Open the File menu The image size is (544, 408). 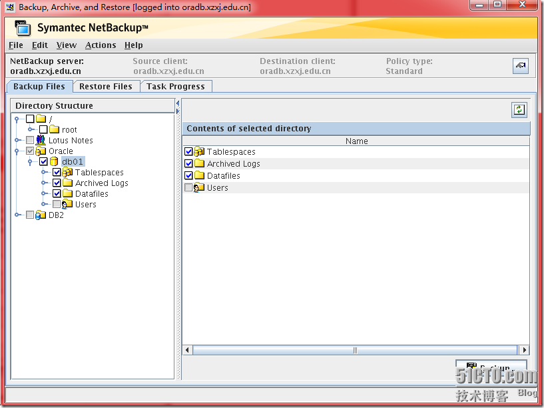coord(15,45)
